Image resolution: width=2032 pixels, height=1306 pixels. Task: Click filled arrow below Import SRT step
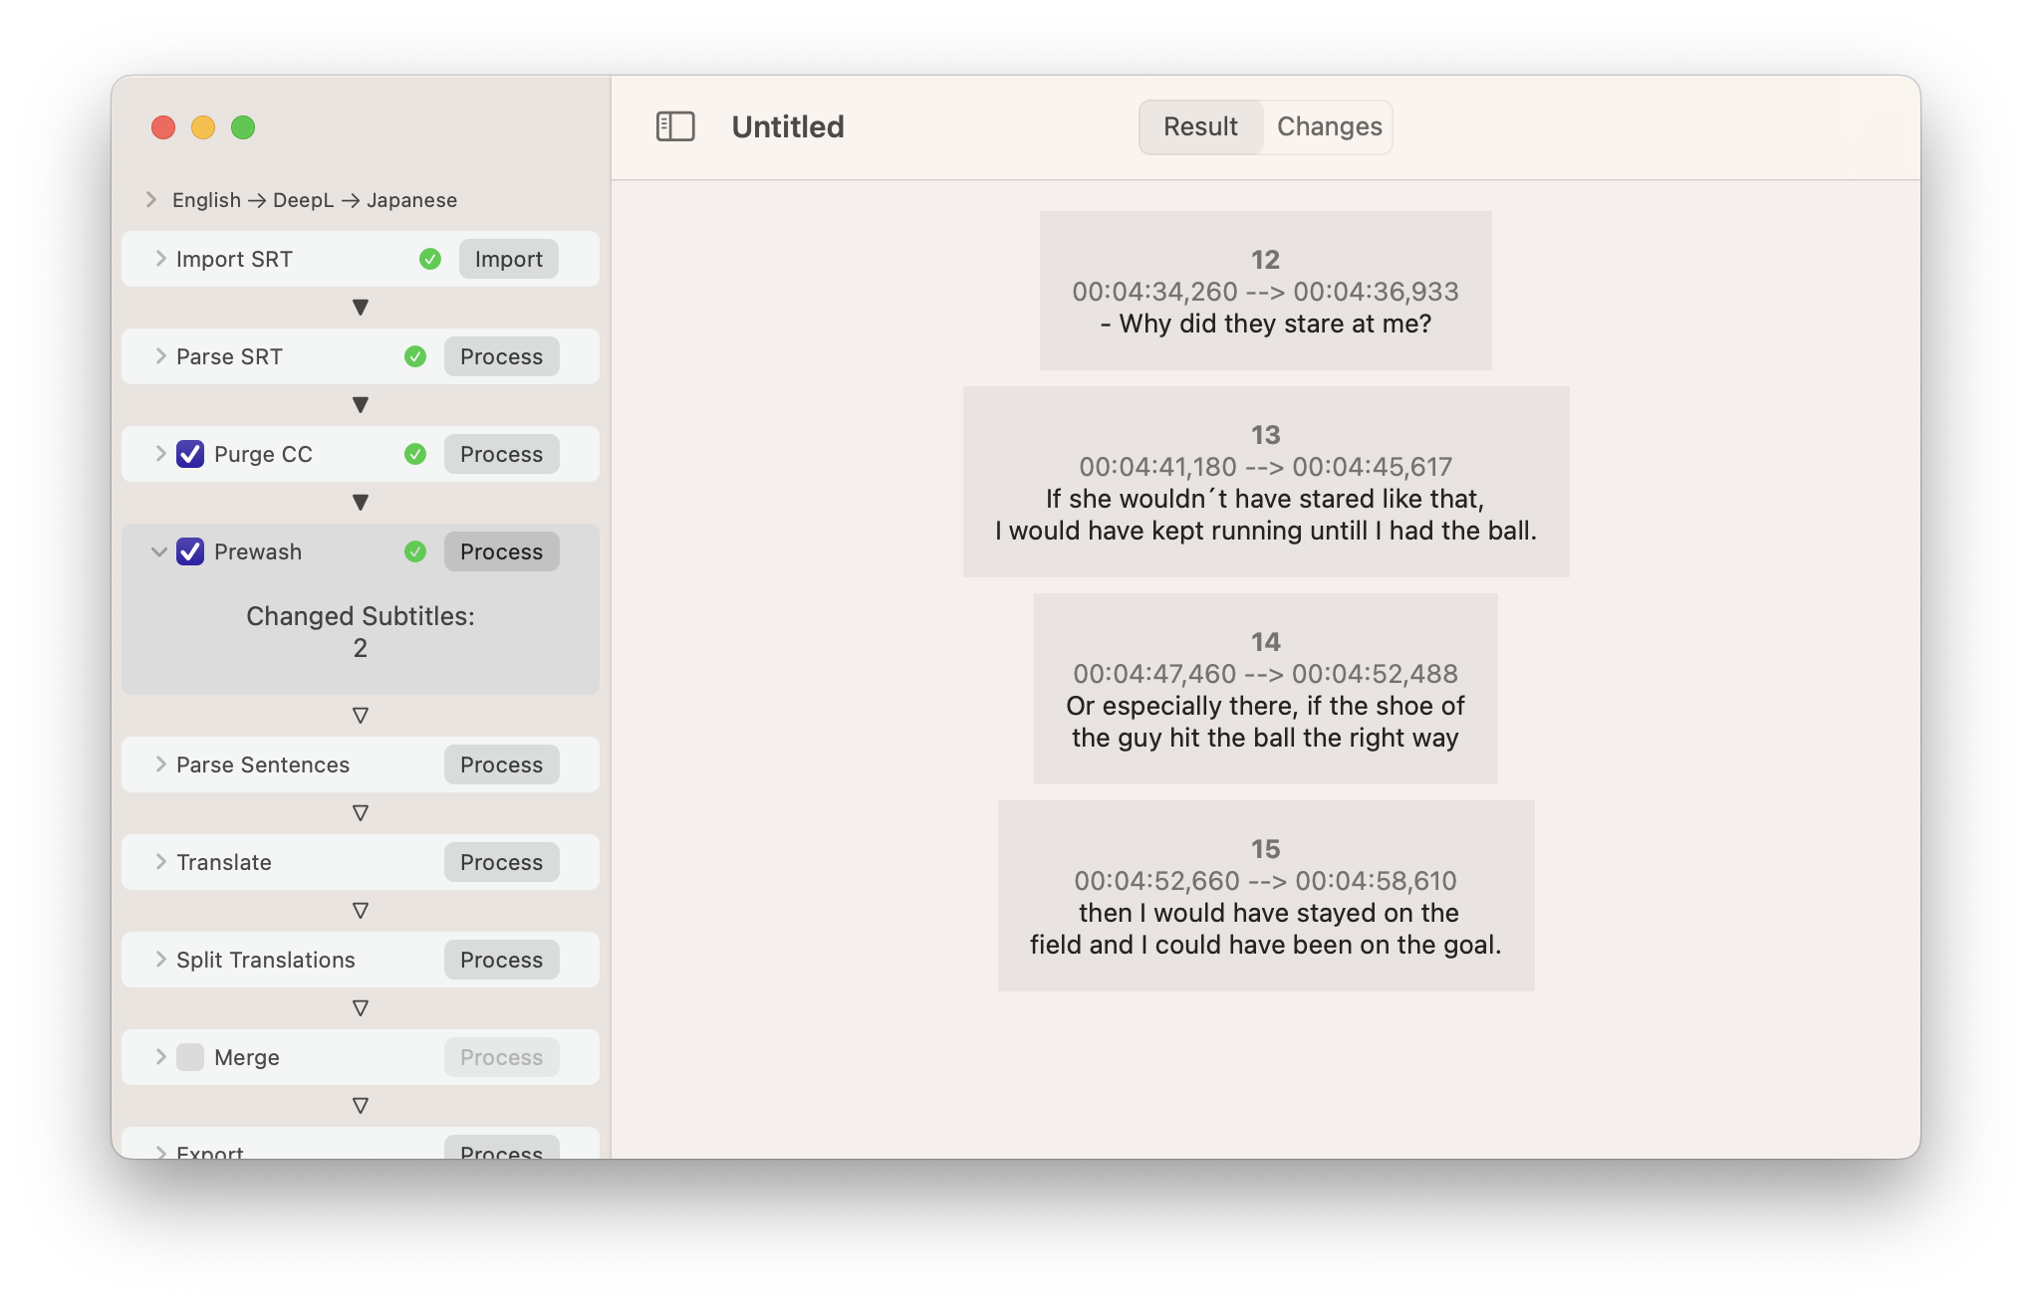(x=361, y=308)
